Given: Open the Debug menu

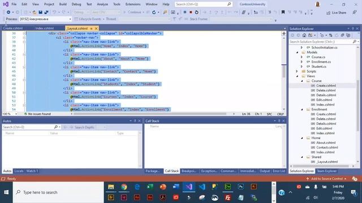Looking at the screenshot, I should (76, 4).
